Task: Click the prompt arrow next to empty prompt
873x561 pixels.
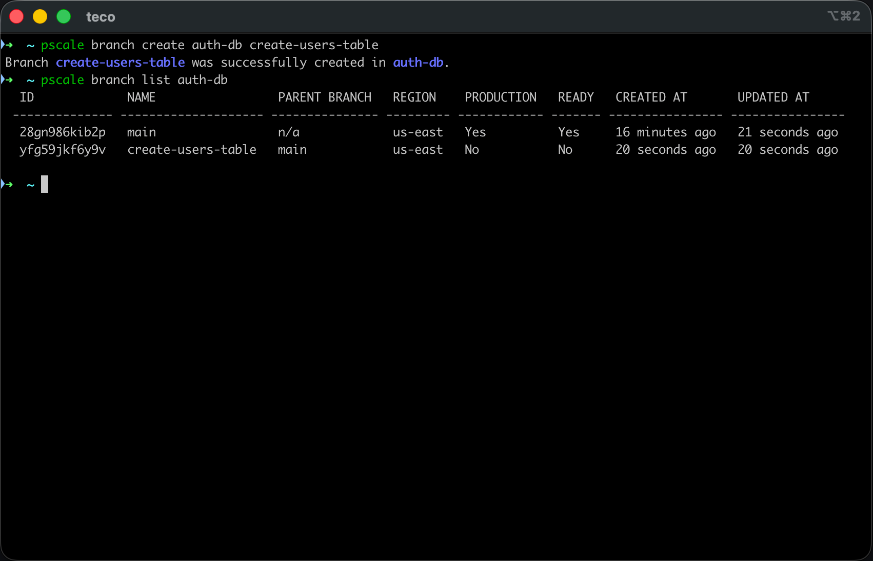Action: (8, 184)
